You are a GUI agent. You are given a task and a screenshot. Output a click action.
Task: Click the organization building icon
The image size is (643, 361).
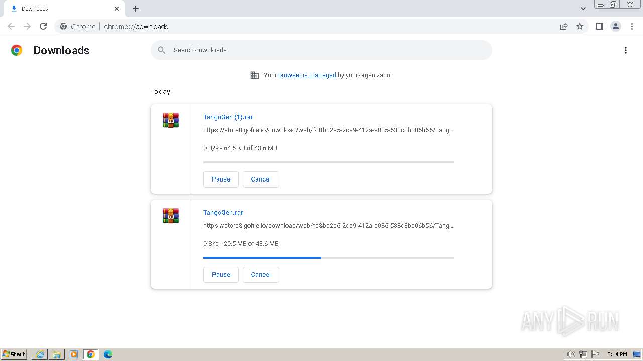255,75
